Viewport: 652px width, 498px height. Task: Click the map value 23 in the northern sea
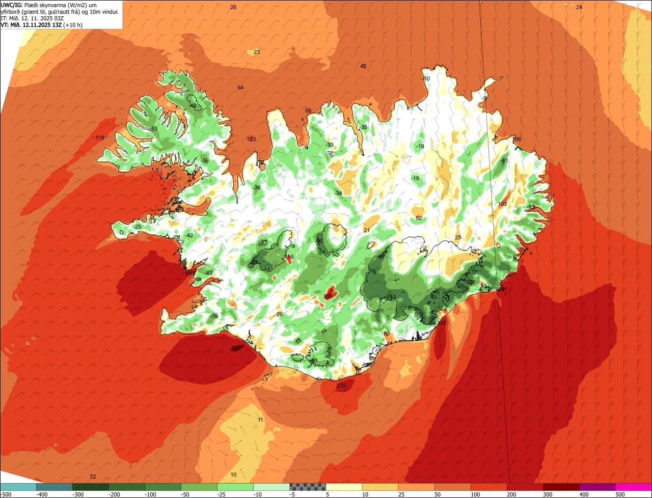257,52
